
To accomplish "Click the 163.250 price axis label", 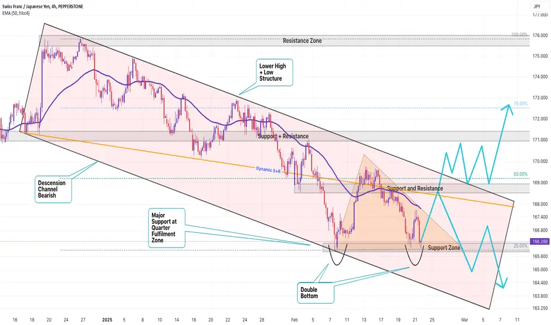I will tap(540, 308).
